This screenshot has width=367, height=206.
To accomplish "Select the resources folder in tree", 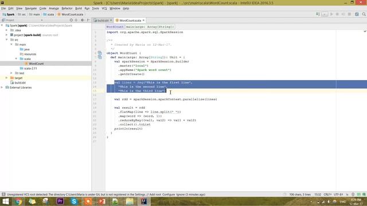I will pos(28,54).
